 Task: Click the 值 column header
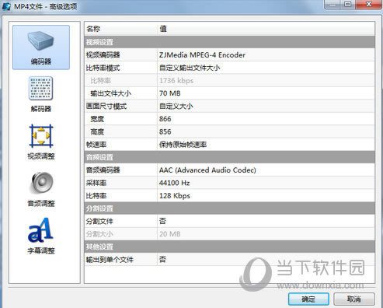163,29
